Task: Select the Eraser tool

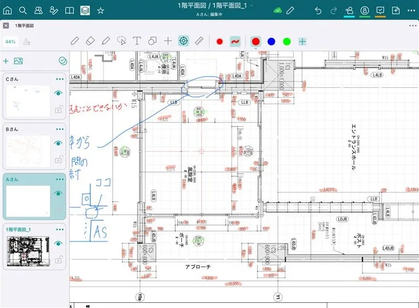Action: pyautogui.click(x=90, y=41)
